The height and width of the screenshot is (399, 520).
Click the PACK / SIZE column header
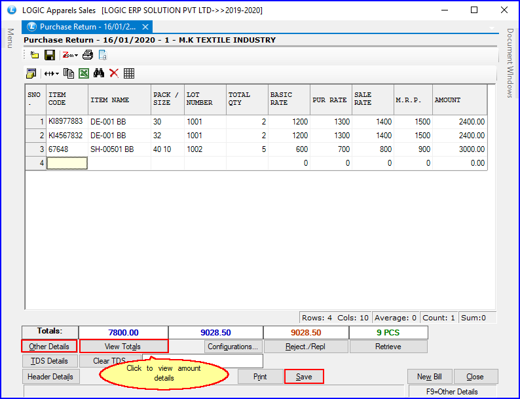click(168, 100)
